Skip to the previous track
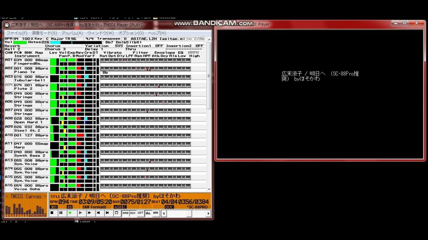This screenshot has width=428, height=240. pyautogui.click(x=98, y=213)
